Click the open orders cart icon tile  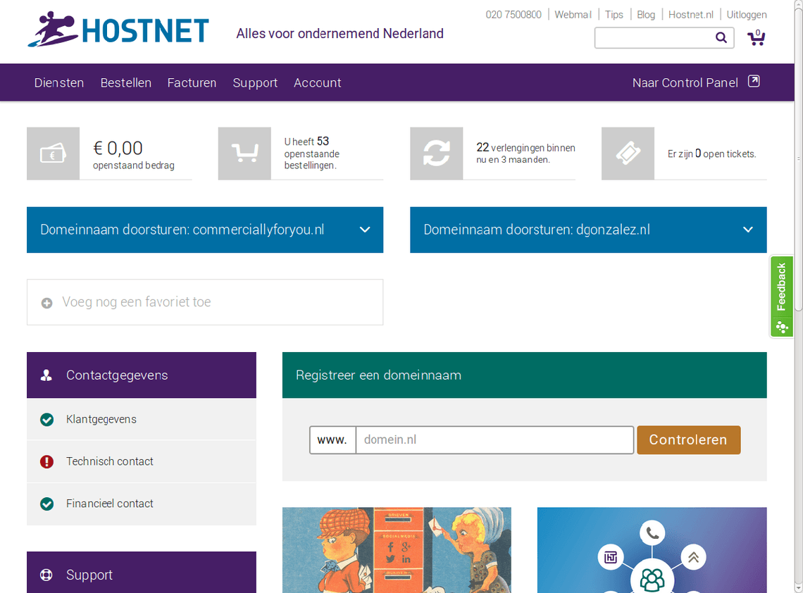coord(245,154)
